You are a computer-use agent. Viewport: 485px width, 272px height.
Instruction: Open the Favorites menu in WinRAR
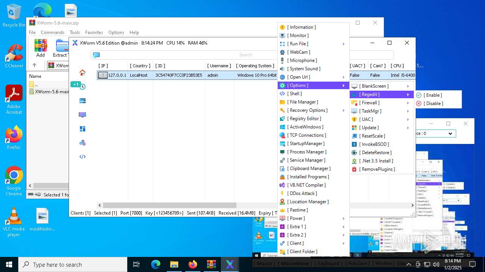(94, 32)
